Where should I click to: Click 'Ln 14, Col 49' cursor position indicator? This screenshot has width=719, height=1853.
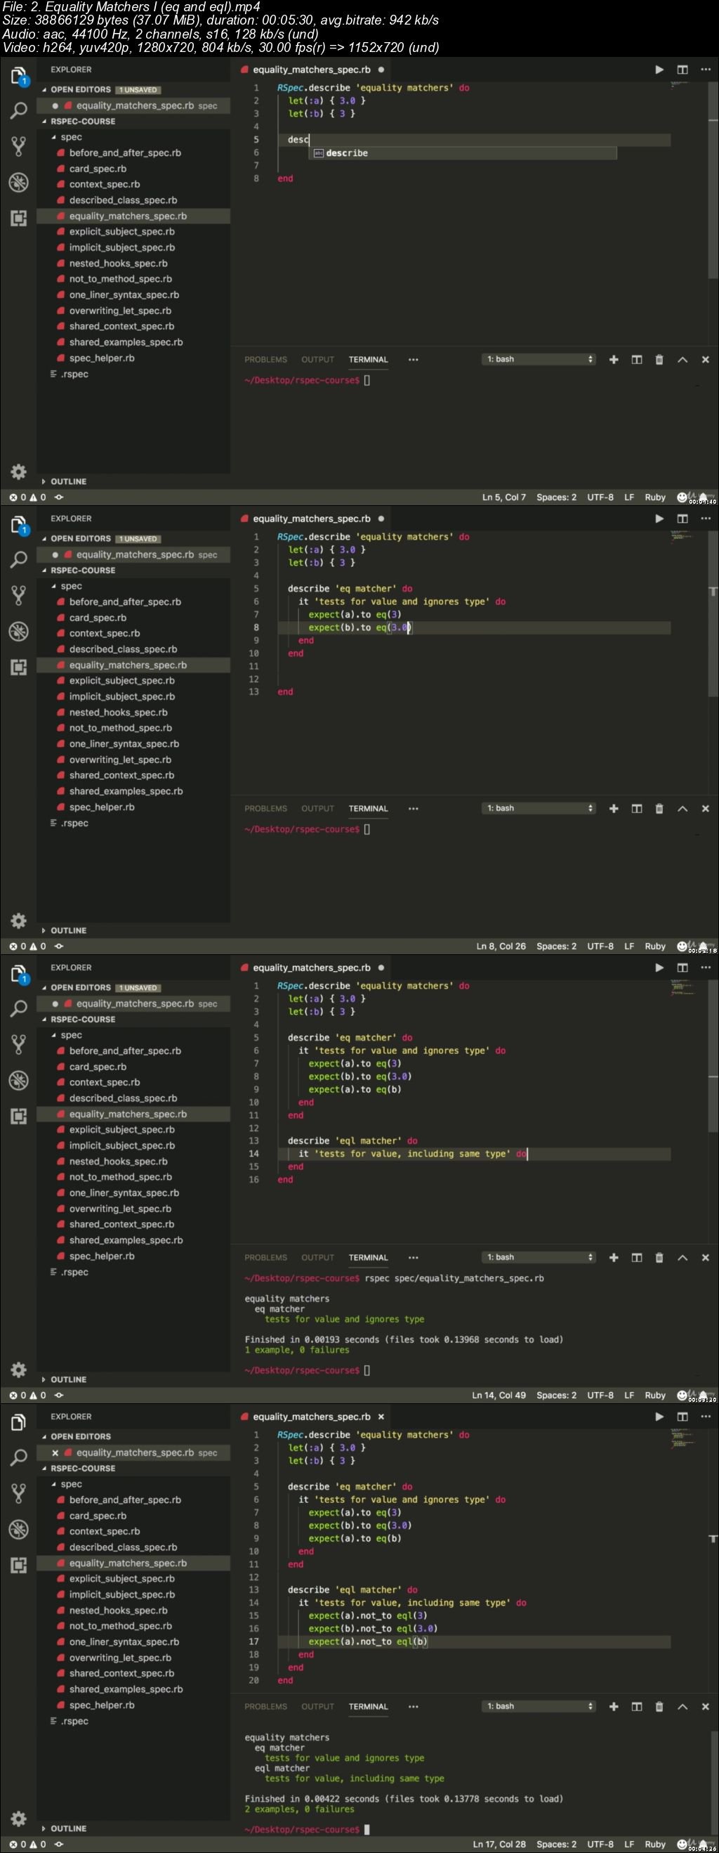pos(499,1395)
